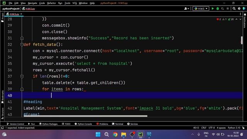Show the errors count indicator
247x139 pixels.
219,19
